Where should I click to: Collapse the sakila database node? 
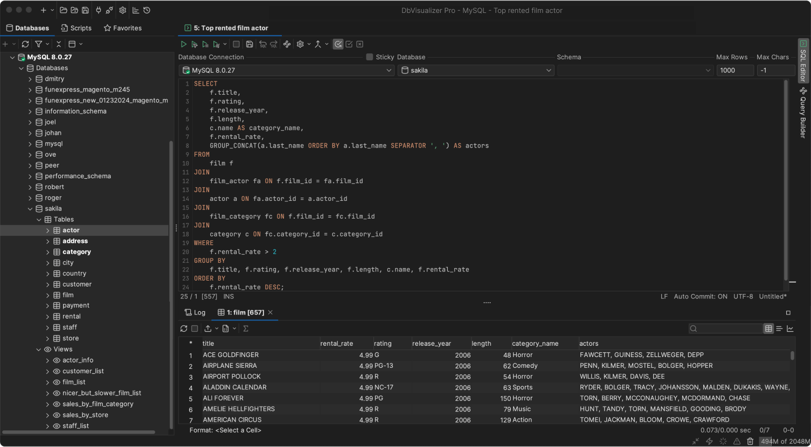tap(30, 209)
